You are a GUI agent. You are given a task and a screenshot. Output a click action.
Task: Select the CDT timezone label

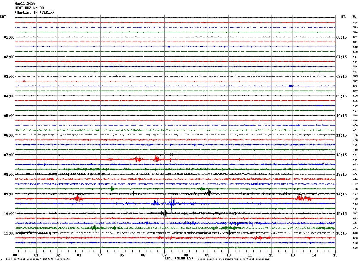point(3,17)
